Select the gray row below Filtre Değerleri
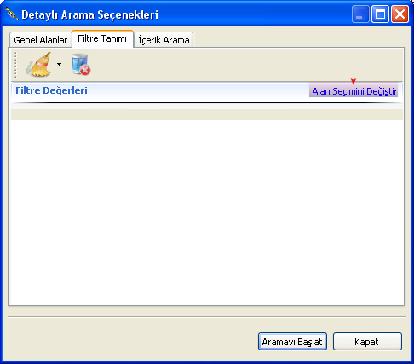Screen dimensions: 414x364 [207, 114]
